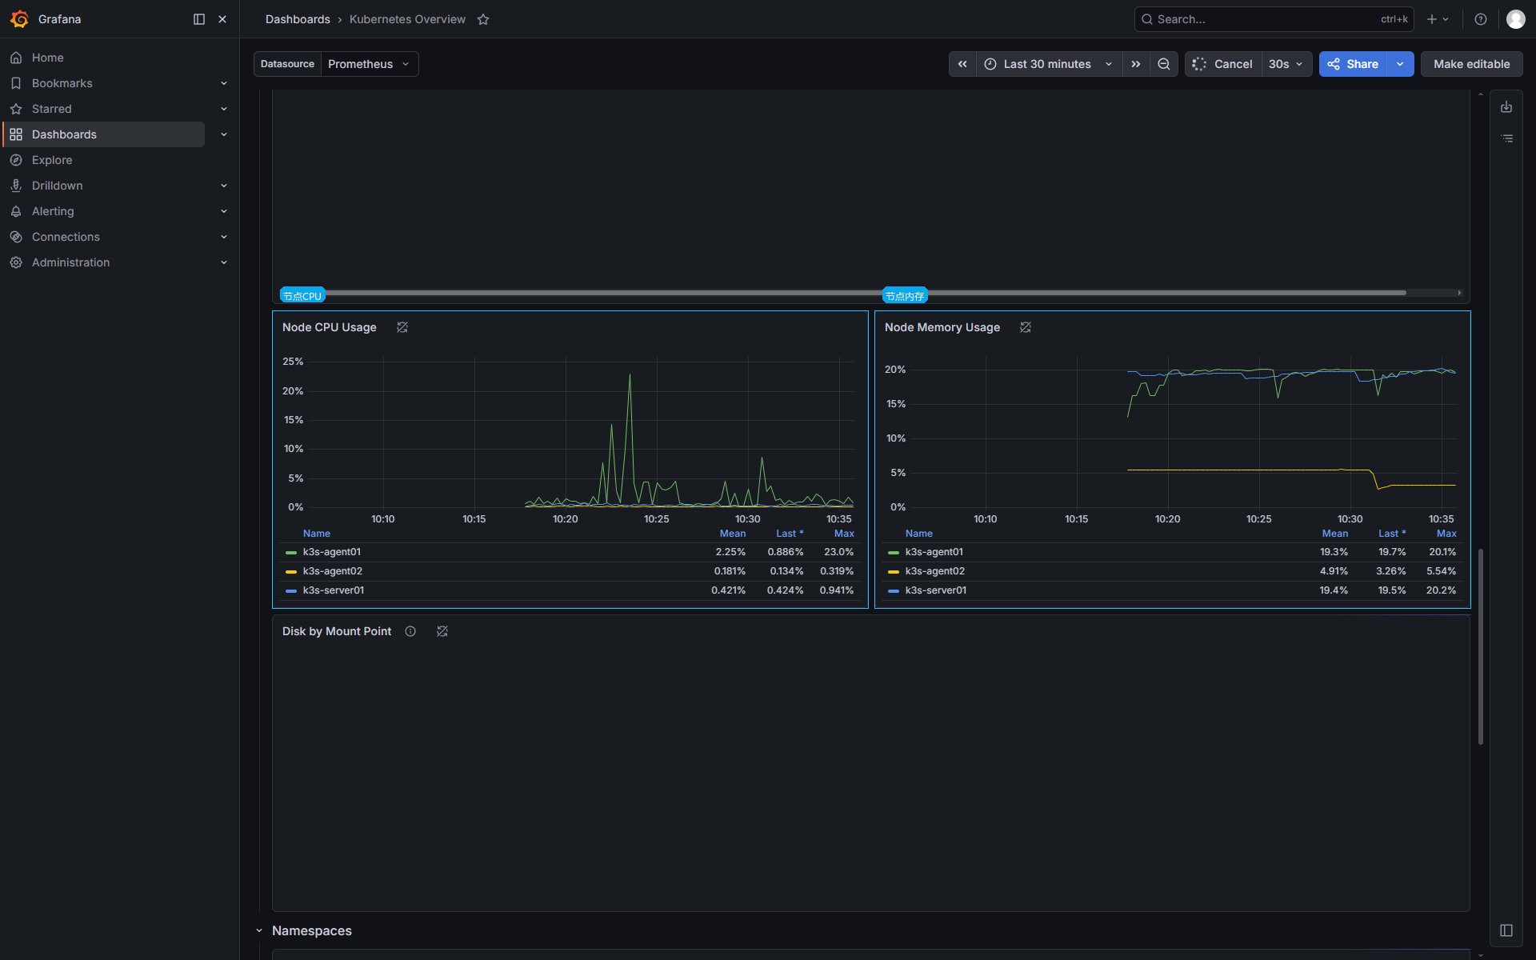This screenshot has width=1536, height=960.
Task: Open the Prometheus datasource dropdown
Action: (369, 64)
